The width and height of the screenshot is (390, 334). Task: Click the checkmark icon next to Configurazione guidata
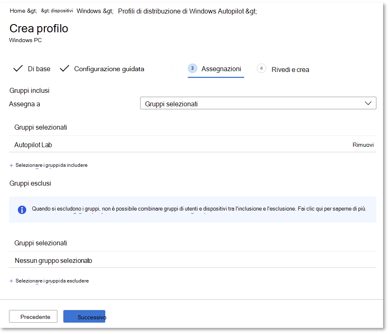pos(64,69)
